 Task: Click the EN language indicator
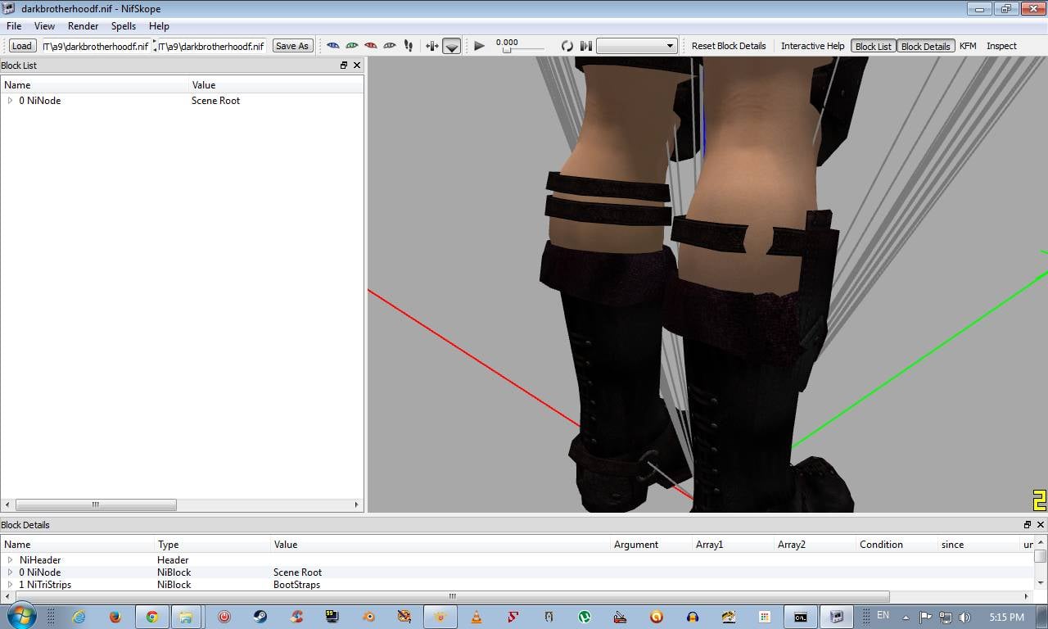coord(883,615)
